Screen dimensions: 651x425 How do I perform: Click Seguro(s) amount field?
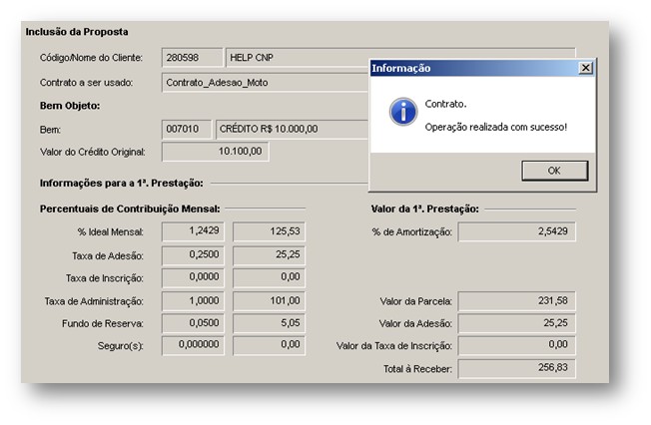click(x=269, y=346)
